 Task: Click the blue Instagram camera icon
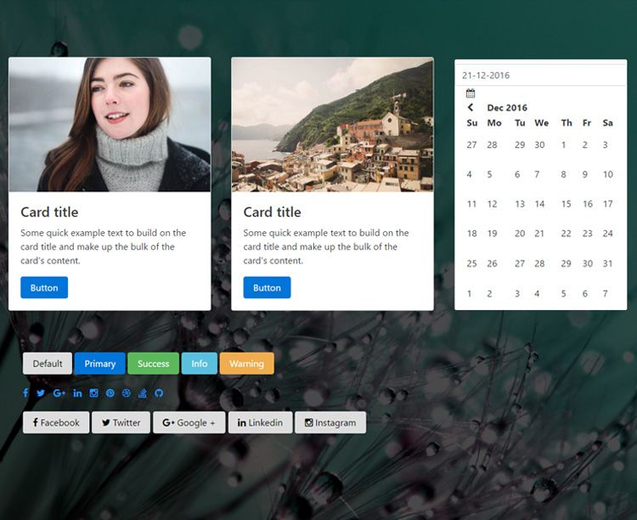click(93, 393)
